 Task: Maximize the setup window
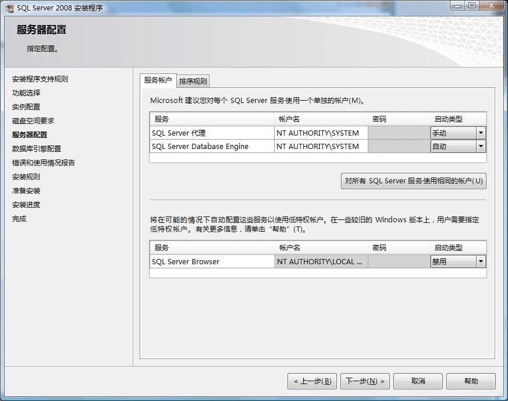pyautogui.click(x=472, y=5)
